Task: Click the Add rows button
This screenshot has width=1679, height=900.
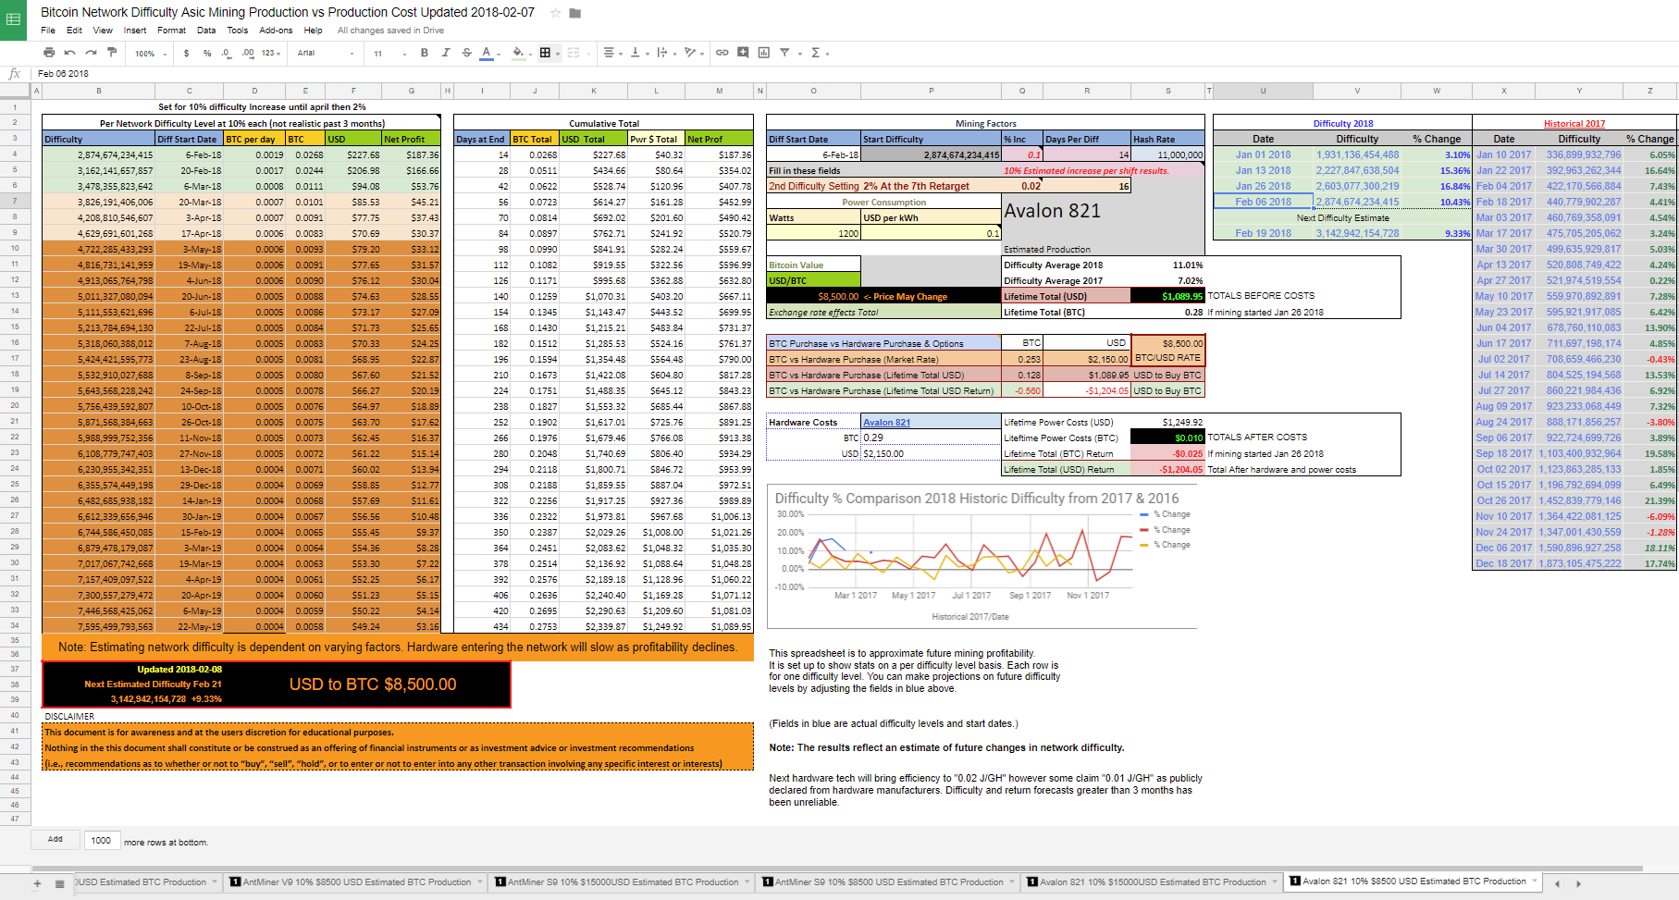Action: (x=56, y=840)
